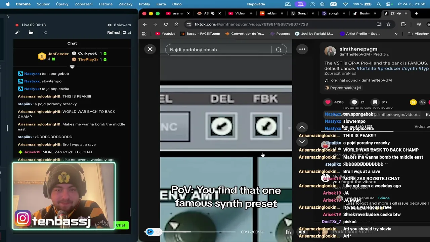Click the share icon in the stream panel
The width and height of the screenshot is (430, 242).
coord(45,32)
